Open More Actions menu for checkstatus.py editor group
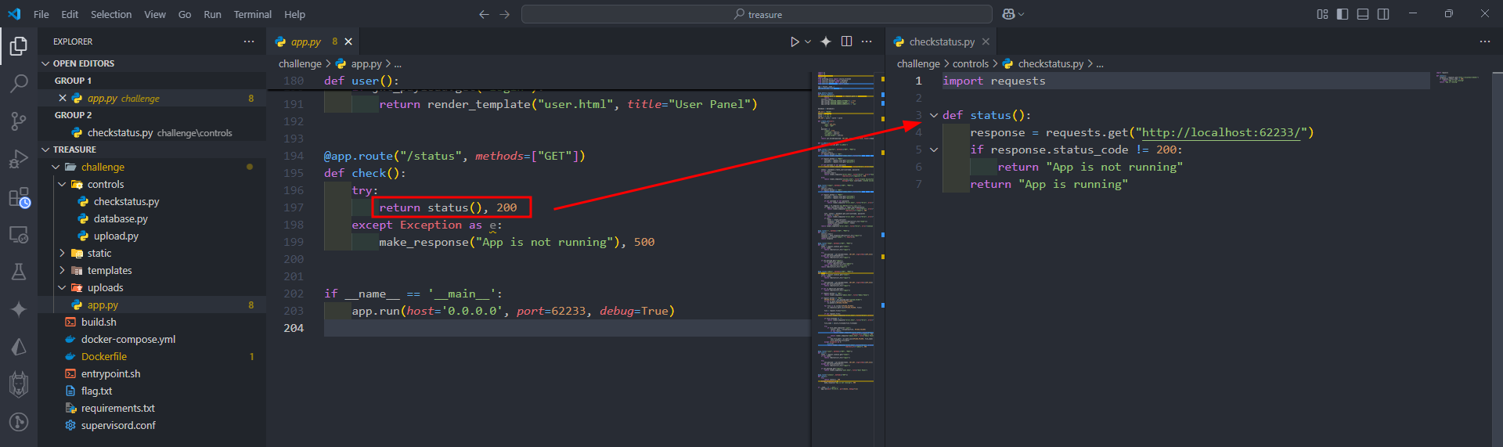Screen dimensions: 1503x447 point(1485,41)
